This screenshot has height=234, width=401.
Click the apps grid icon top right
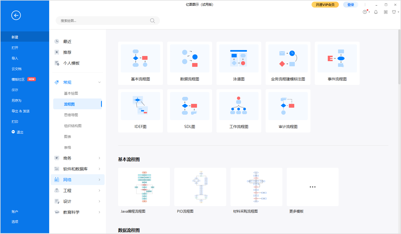386,12
